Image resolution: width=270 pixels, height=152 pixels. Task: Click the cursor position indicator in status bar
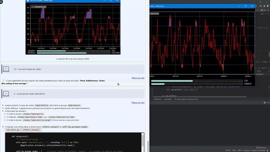coord(228,150)
